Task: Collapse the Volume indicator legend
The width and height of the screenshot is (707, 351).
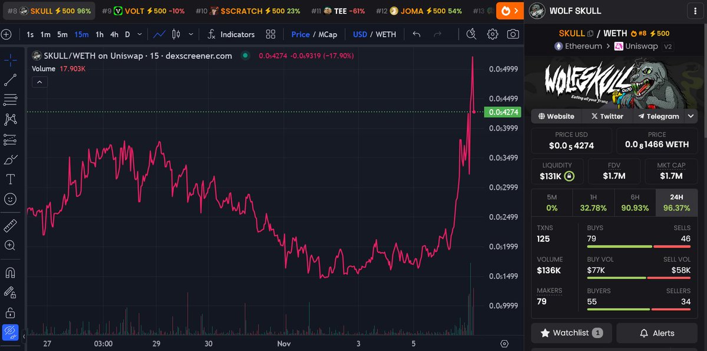Action: pyautogui.click(x=39, y=83)
